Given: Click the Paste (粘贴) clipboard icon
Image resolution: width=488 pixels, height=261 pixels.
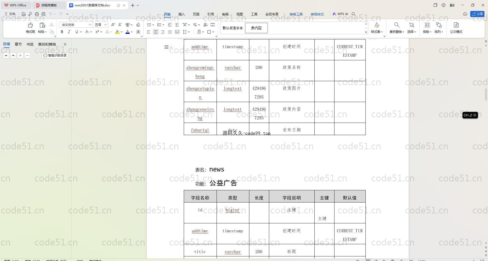Looking at the screenshot, I should click(x=42, y=25).
